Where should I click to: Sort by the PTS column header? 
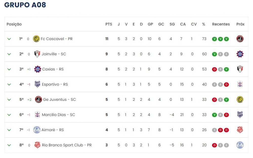pos(109,24)
